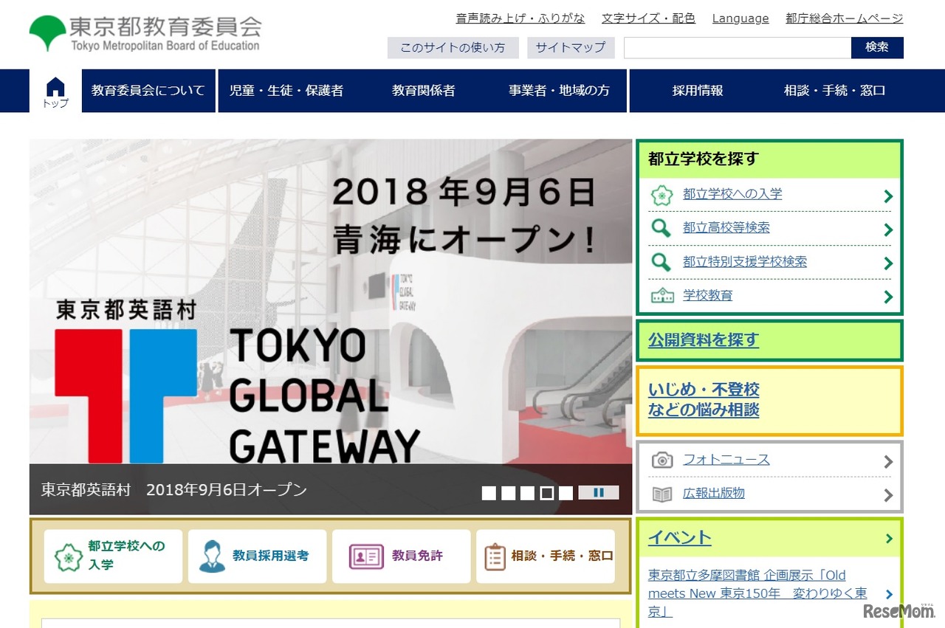Screen dimensions: 945x628
Task: Open フォトニュース via the camera icon
Action: click(x=662, y=459)
